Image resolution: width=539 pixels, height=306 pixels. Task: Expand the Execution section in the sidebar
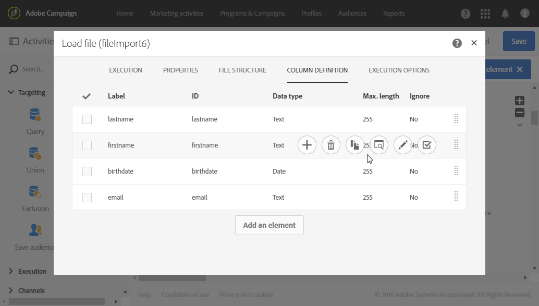(x=11, y=271)
